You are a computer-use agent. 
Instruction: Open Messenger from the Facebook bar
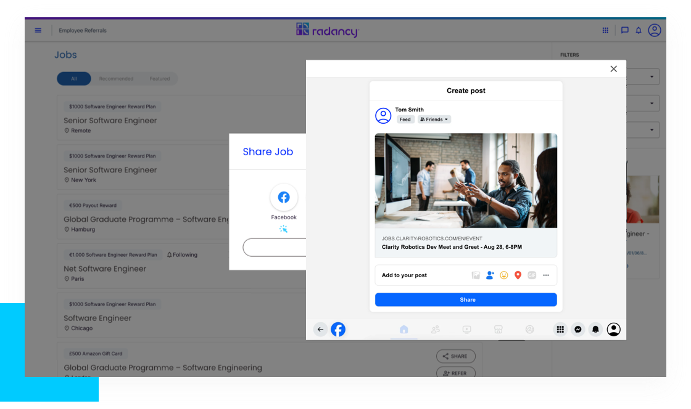577,330
